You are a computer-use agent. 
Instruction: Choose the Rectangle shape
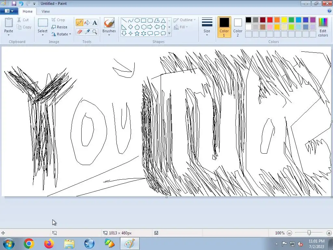point(143,21)
